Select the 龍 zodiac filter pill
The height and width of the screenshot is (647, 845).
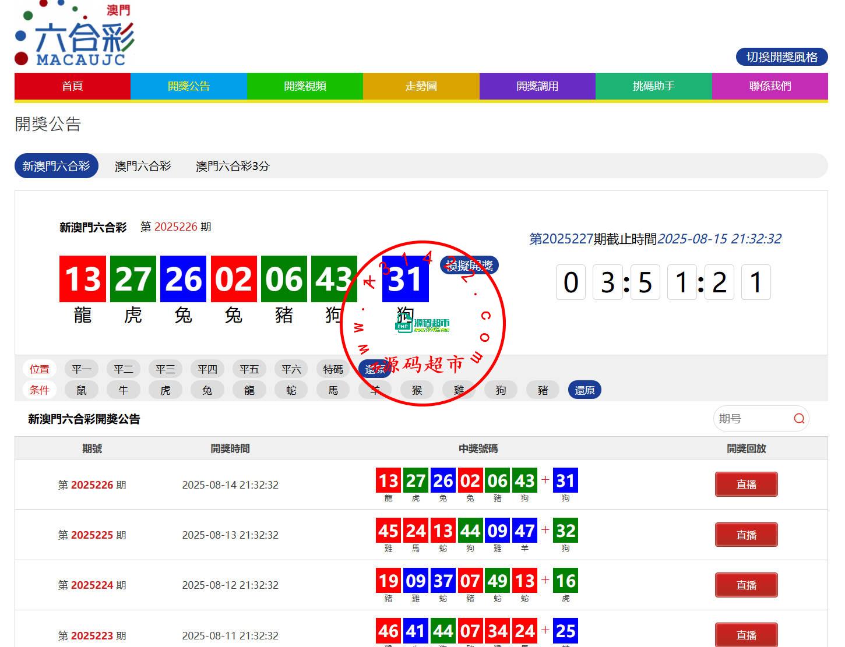point(249,390)
